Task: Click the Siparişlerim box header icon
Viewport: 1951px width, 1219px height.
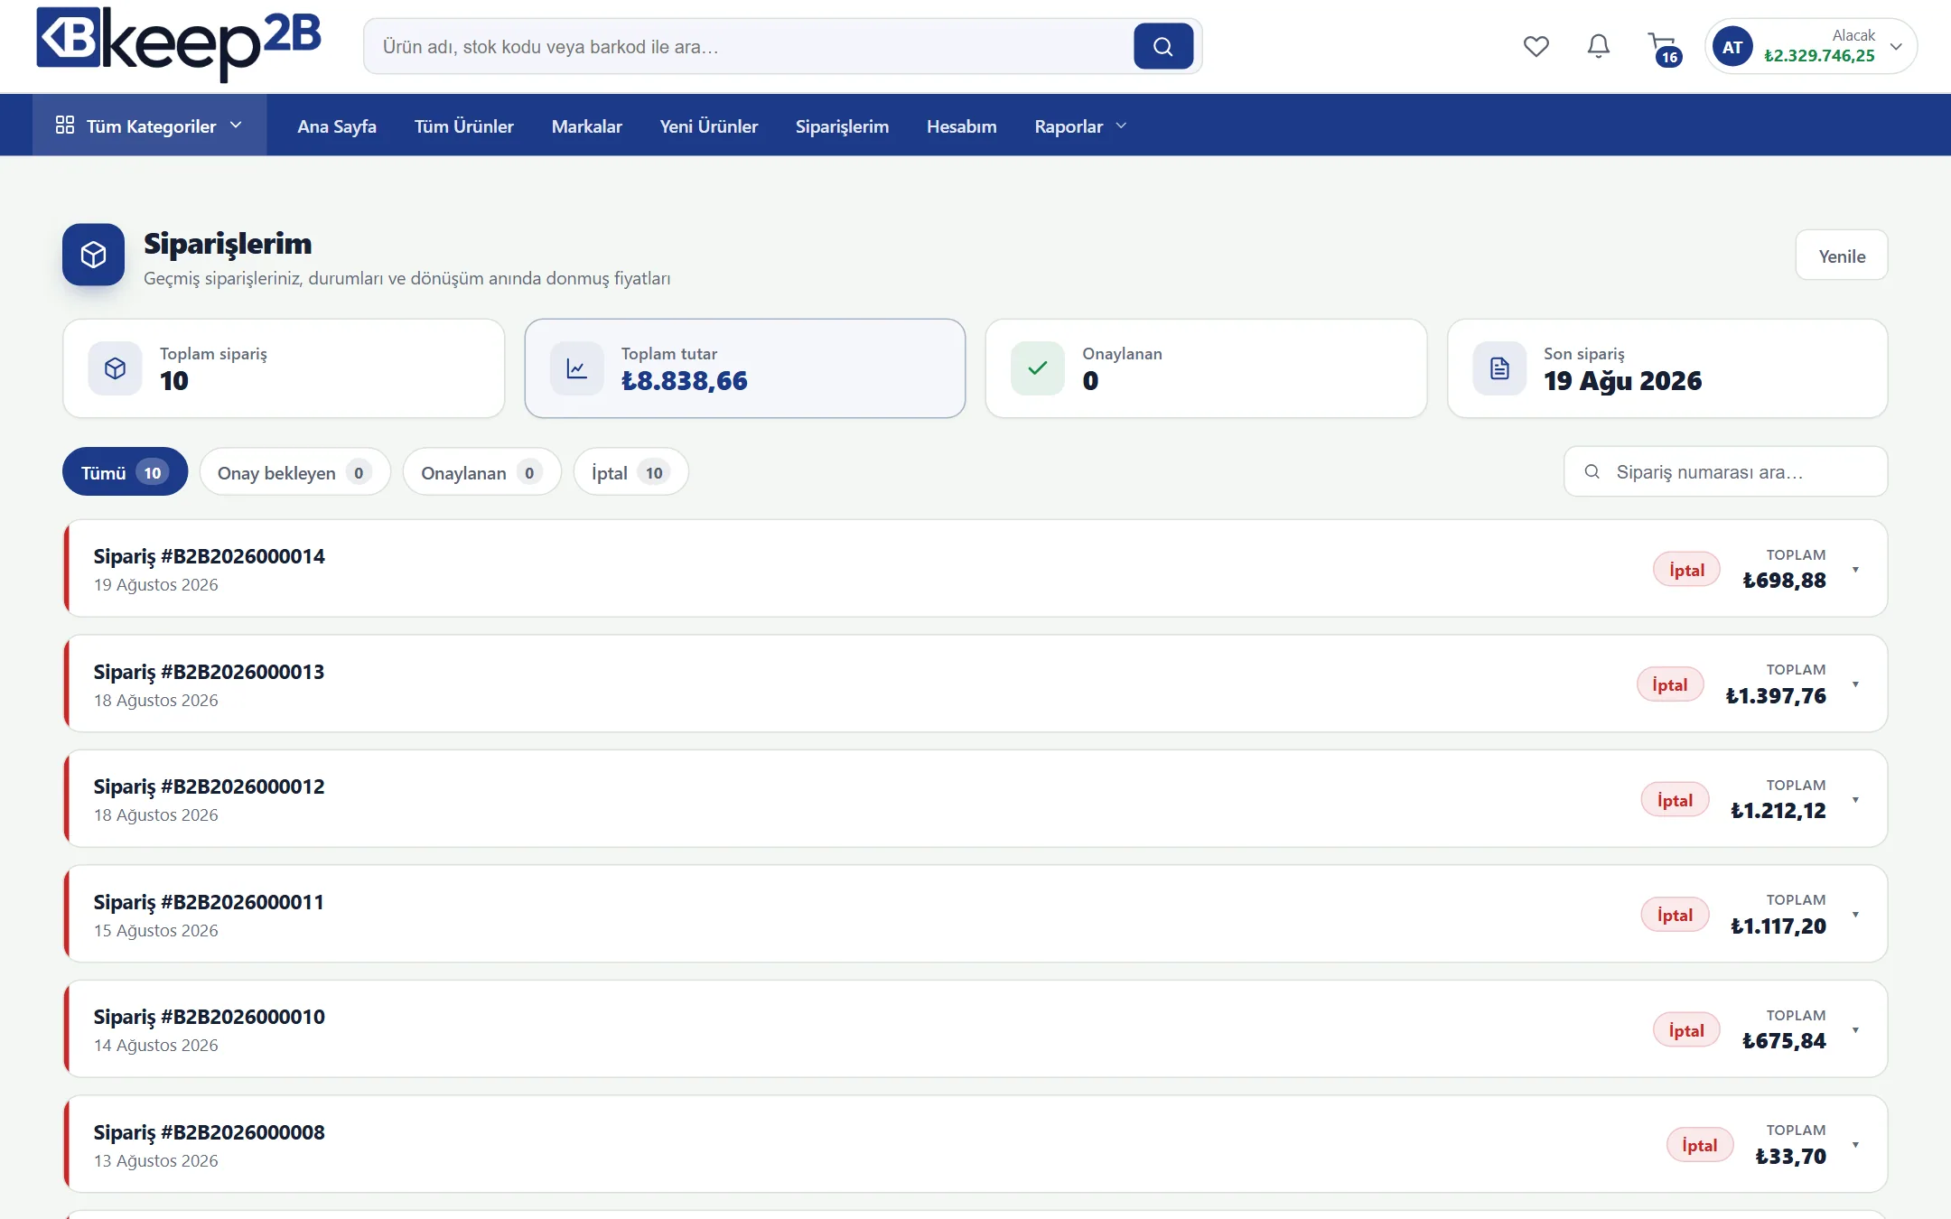Action: (x=93, y=255)
